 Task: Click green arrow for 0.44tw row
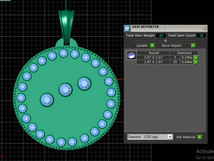tap(196, 62)
